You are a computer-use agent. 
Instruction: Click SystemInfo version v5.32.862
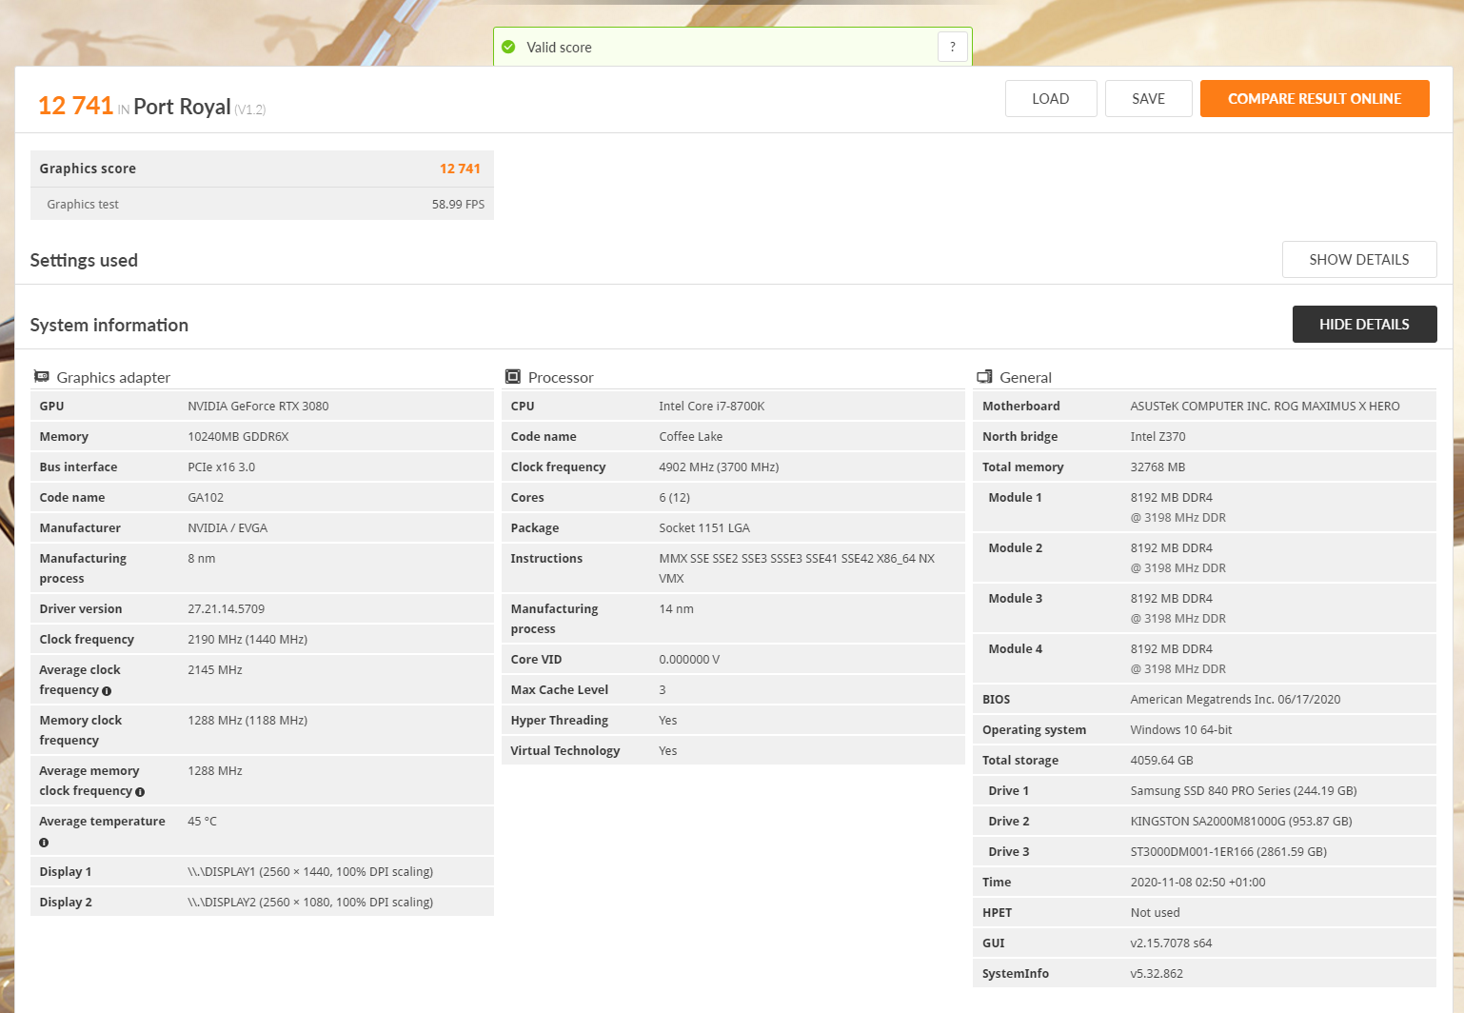point(1157,973)
